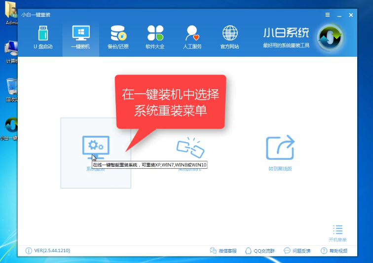373x263 pixels.
Task: Click the 微信客服 WeChat support link
Action: (224, 251)
